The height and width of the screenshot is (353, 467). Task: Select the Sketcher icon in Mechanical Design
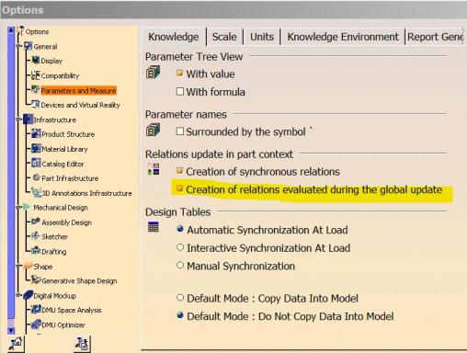click(36, 236)
